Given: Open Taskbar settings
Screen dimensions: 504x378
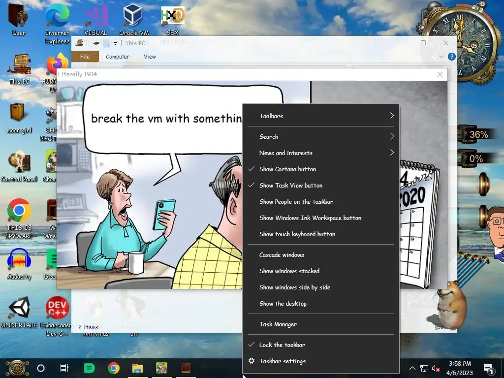Looking at the screenshot, I should [x=320, y=361].
